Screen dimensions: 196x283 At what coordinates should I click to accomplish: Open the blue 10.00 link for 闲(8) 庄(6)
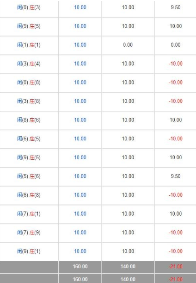pos(80,120)
